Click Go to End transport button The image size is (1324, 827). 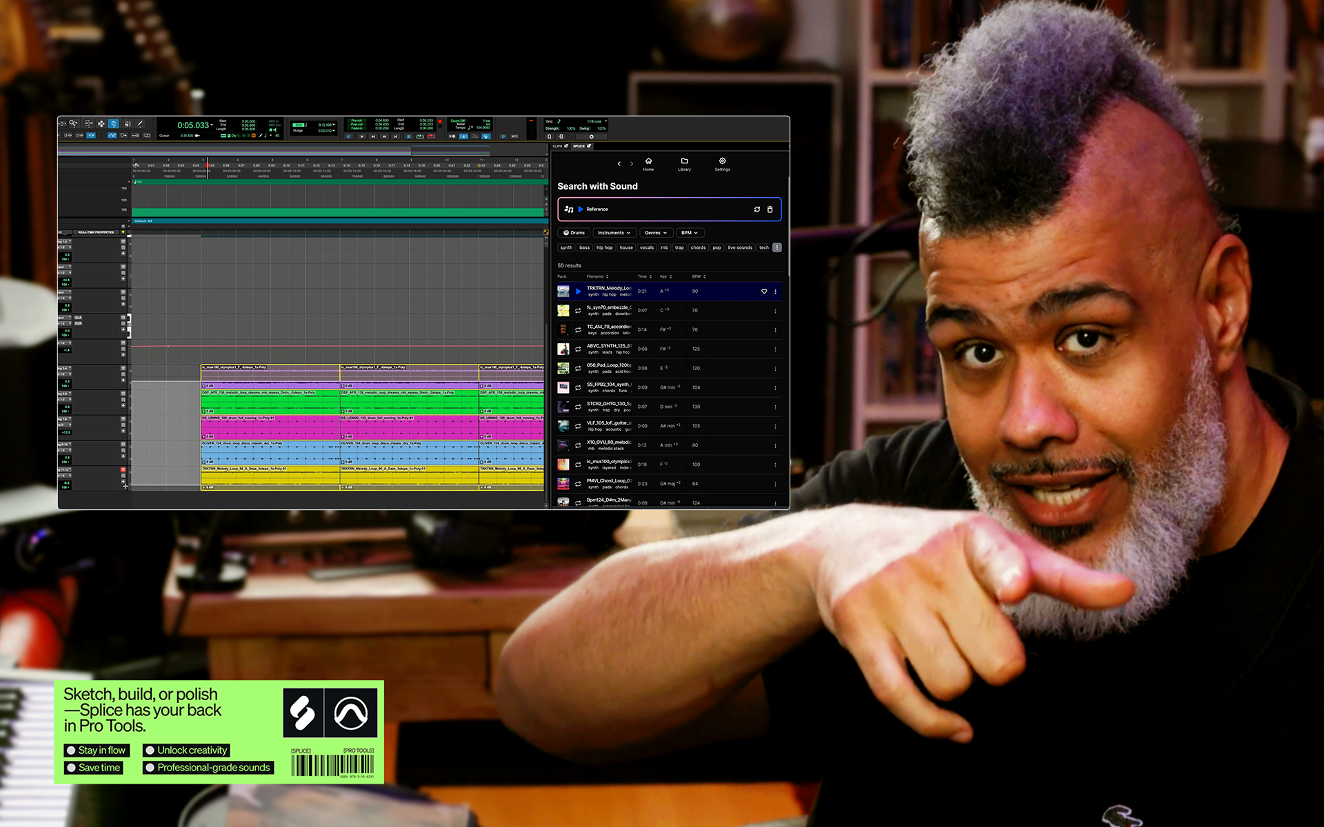pyautogui.click(x=396, y=136)
